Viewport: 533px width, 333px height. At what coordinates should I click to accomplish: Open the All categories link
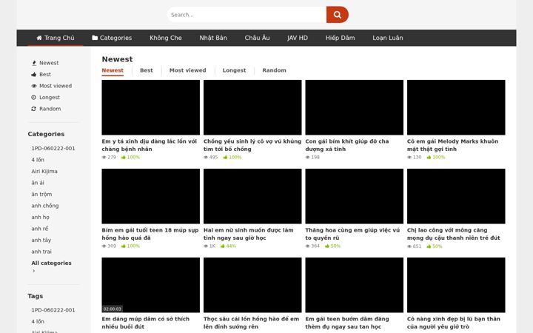coord(51,263)
